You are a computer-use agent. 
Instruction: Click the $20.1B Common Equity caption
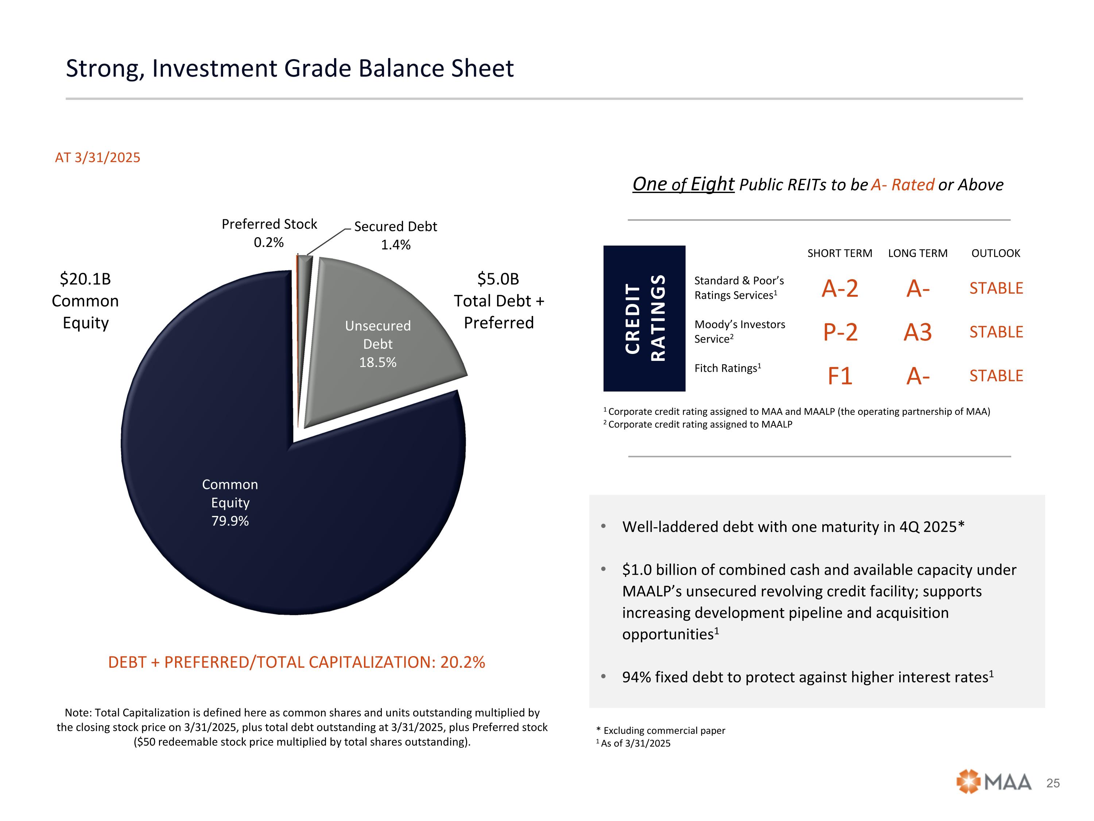coord(86,301)
